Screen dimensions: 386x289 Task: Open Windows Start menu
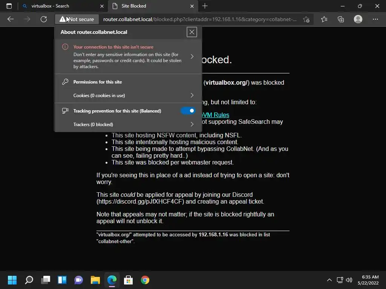12,280
